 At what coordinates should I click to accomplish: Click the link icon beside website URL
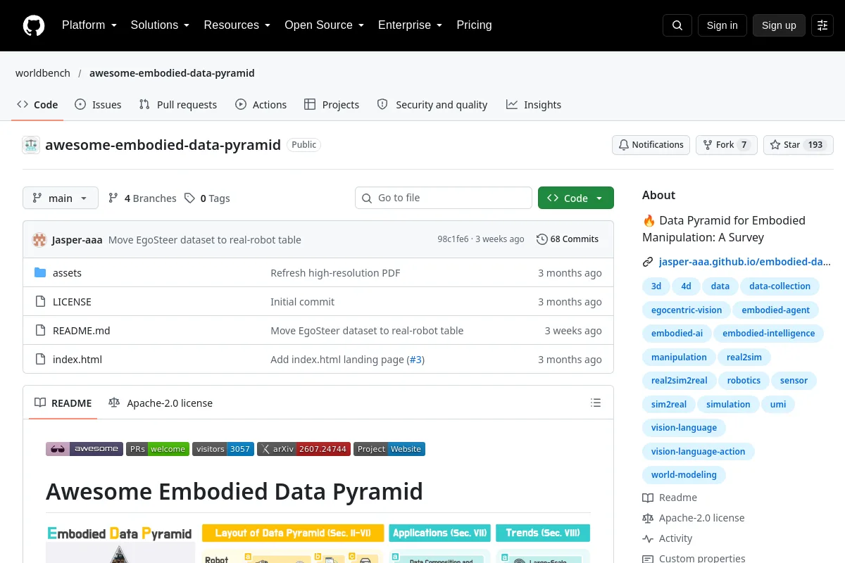click(648, 262)
